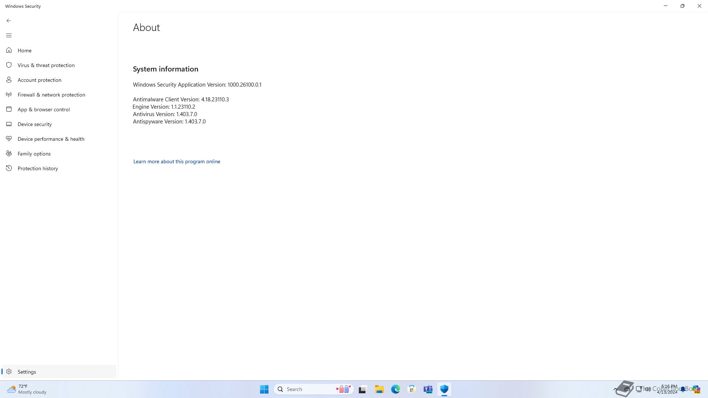
Task: Open Virus & threat protection
Action: 59,65
